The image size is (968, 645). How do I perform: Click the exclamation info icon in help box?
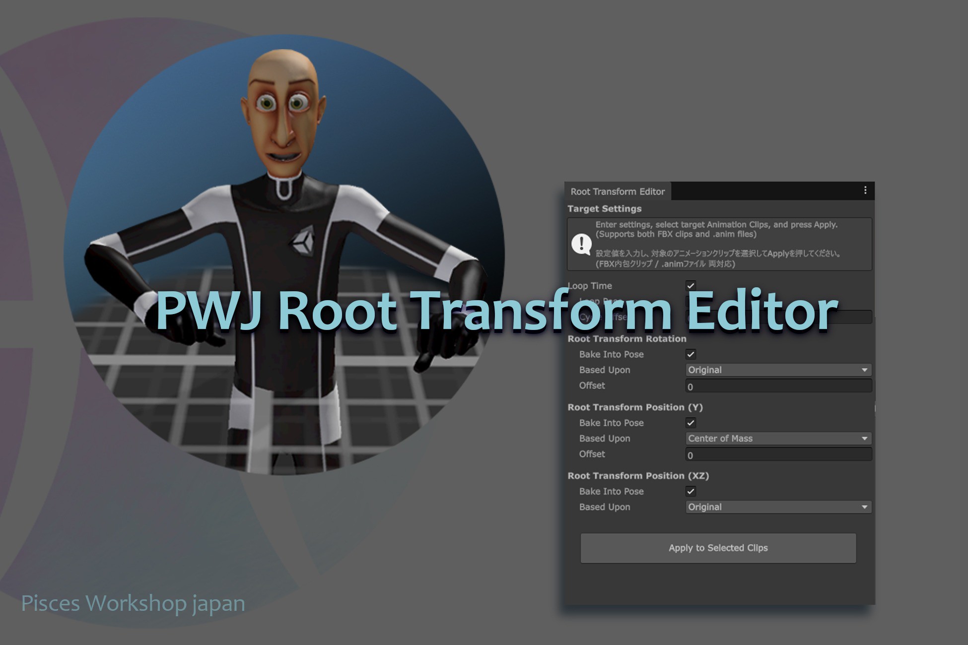581,244
